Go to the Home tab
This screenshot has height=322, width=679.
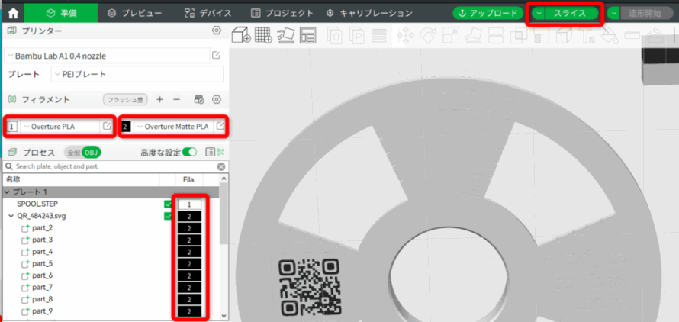point(14,14)
